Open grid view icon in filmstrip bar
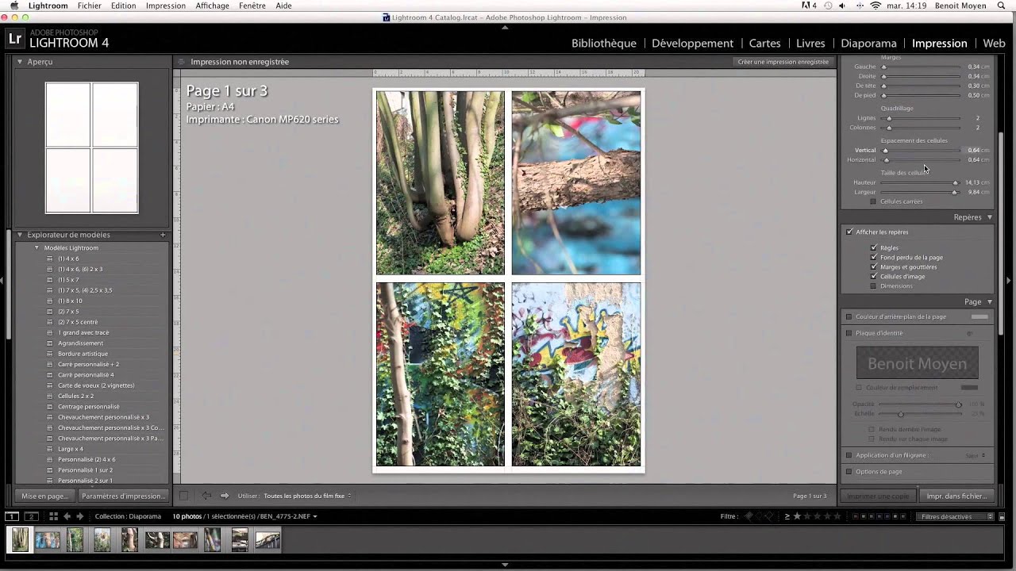Image resolution: width=1016 pixels, height=571 pixels. [x=53, y=516]
